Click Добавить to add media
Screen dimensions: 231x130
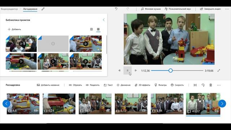[14, 29]
